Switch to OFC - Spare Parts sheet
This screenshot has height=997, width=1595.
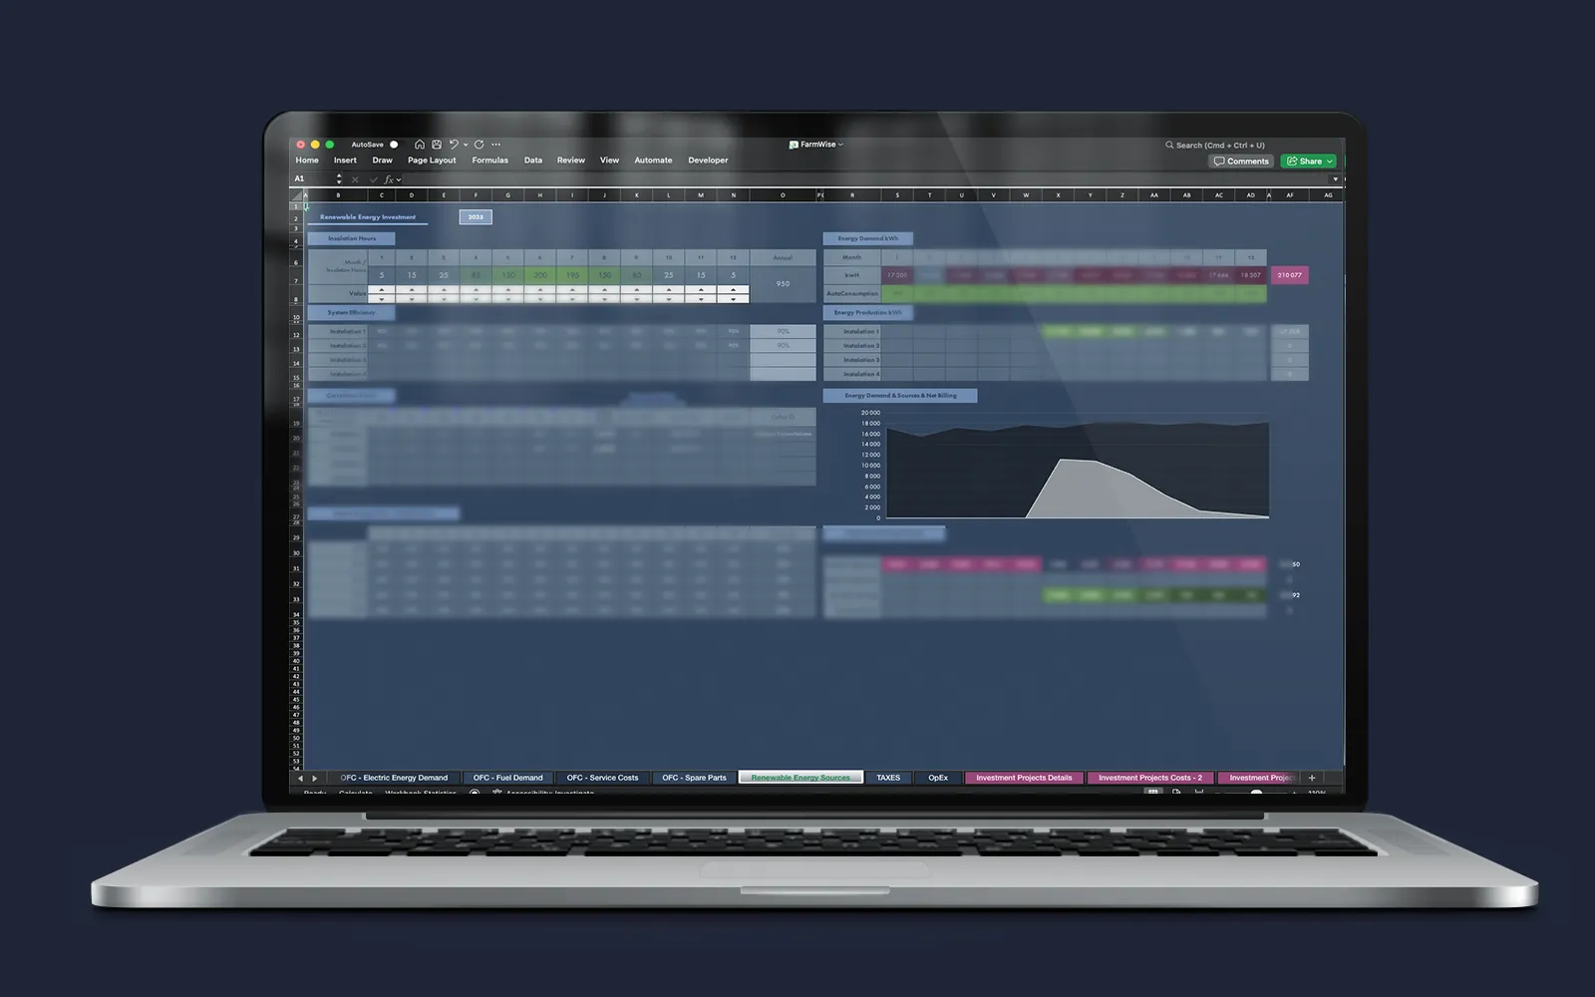pos(694,778)
